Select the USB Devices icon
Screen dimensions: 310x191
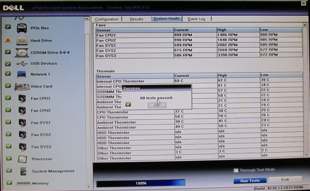point(22,64)
